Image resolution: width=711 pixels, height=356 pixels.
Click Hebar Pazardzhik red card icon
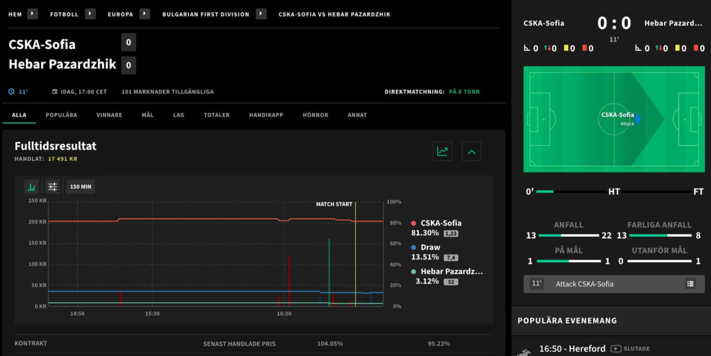click(696, 48)
